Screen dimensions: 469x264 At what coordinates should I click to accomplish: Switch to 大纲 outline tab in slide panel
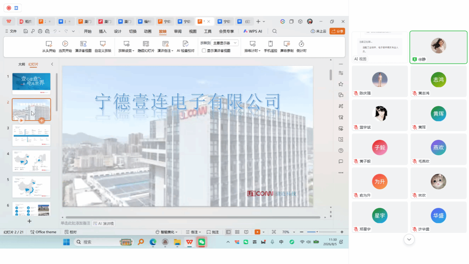coord(22,64)
